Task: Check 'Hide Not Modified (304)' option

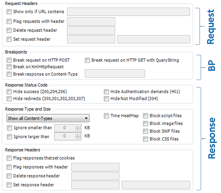Action: coord(106,99)
